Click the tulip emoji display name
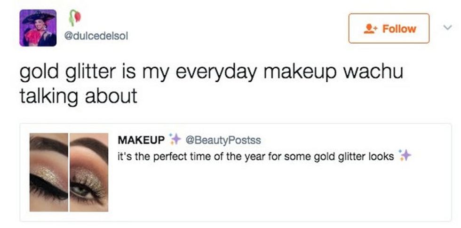 (x=75, y=18)
